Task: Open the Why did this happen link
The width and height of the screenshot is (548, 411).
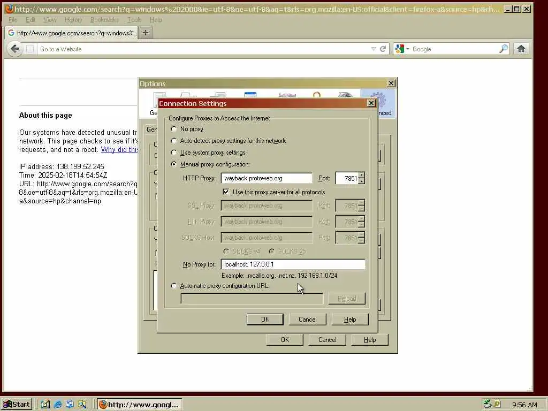Action: (119, 150)
